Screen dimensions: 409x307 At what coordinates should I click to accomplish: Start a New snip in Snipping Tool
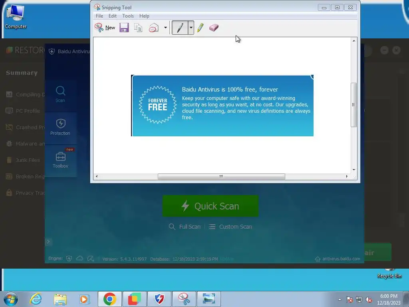point(105,28)
